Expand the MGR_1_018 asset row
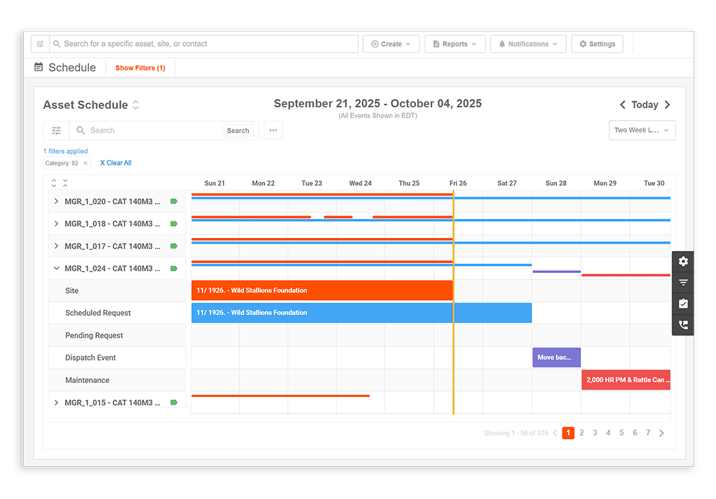Viewport: 716px width, 499px height. tap(55, 223)
